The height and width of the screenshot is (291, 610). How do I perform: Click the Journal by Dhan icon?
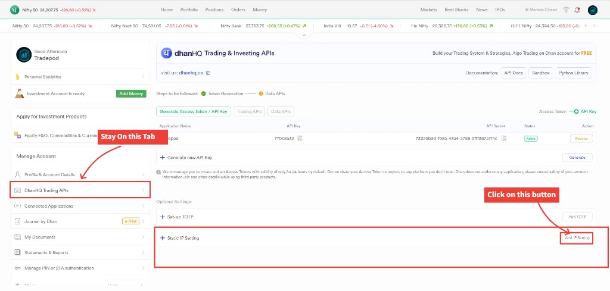(17, 221)
